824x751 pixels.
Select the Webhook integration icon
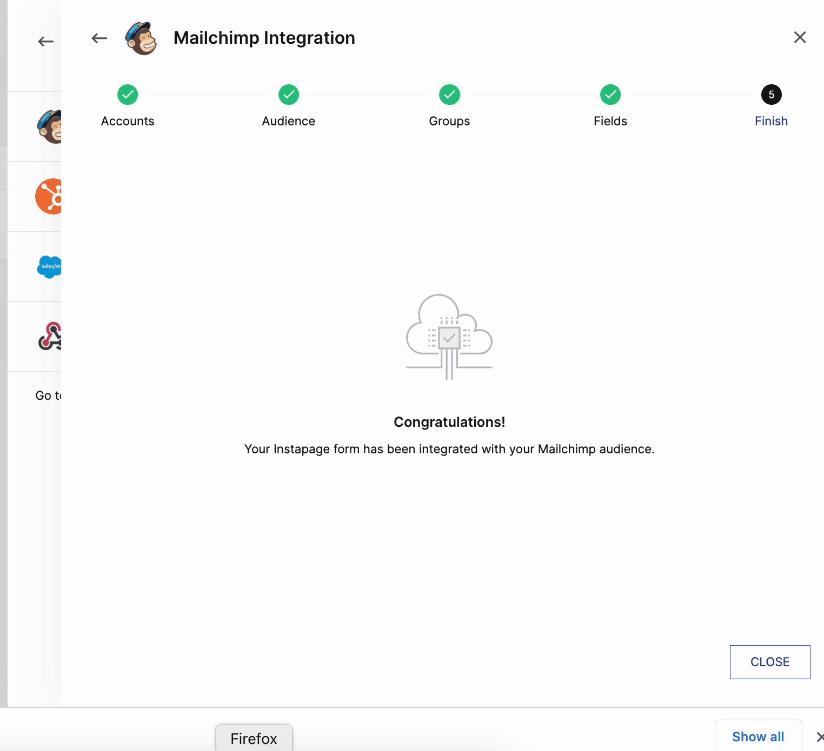50,336
